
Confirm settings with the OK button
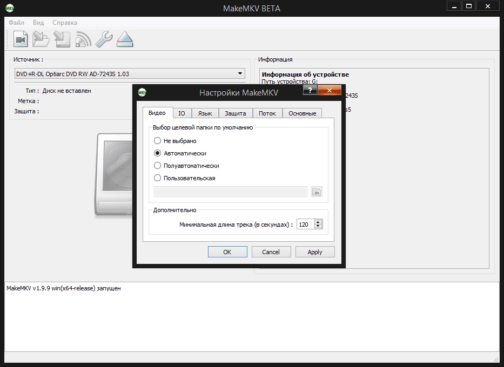point(227,252)
